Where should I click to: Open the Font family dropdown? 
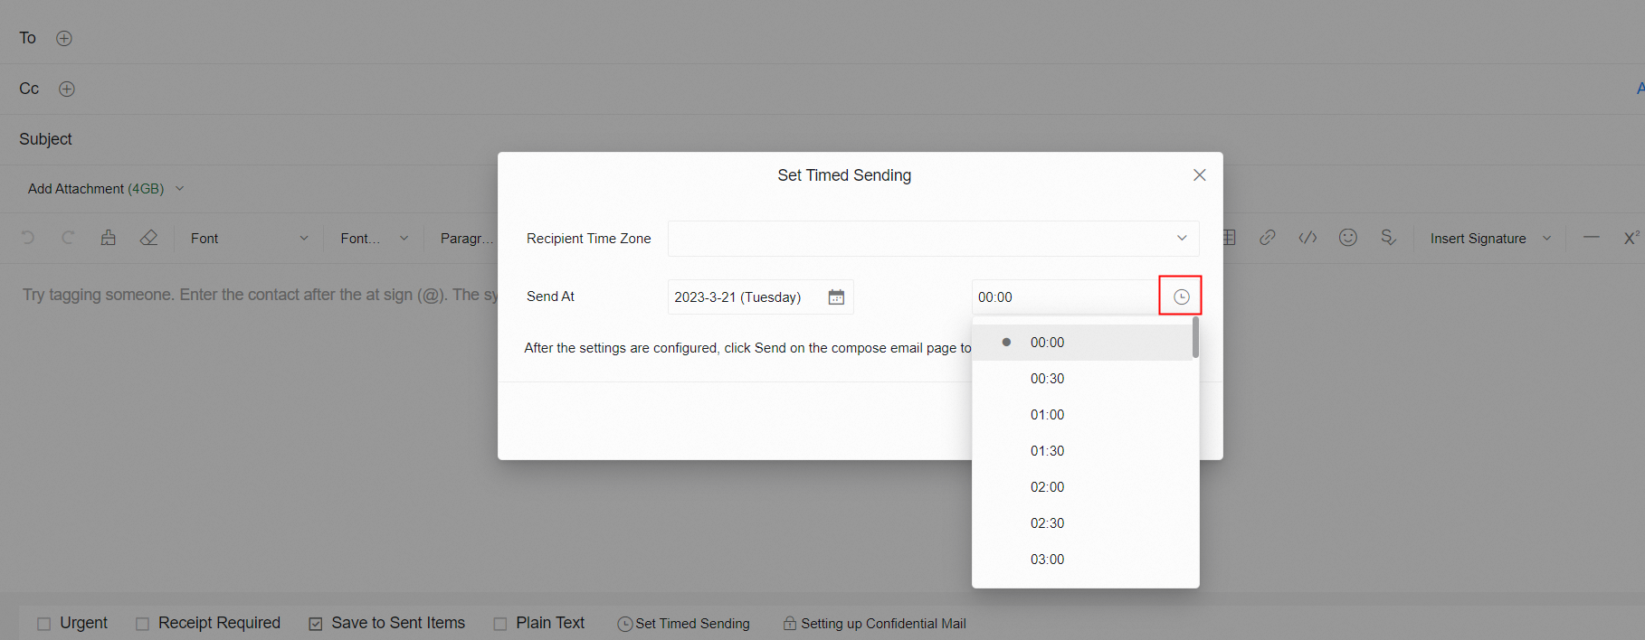[249, 239]
